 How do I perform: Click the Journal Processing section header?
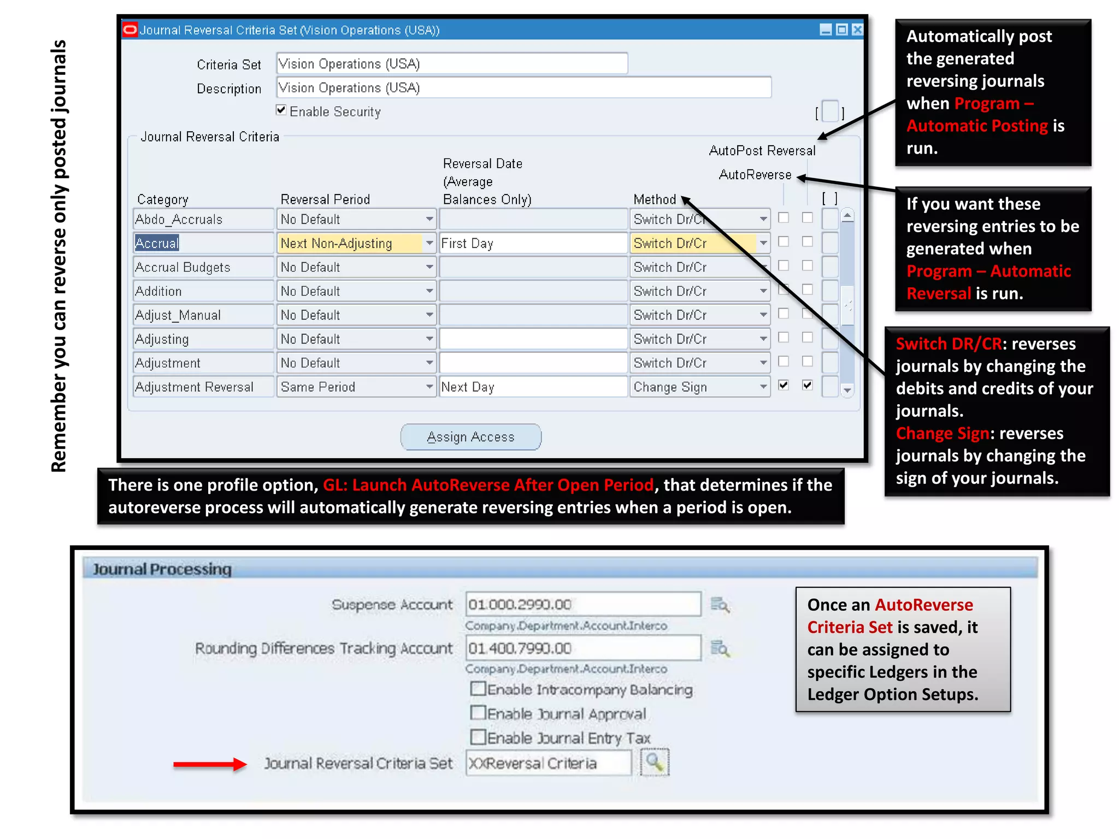(559, 568)
